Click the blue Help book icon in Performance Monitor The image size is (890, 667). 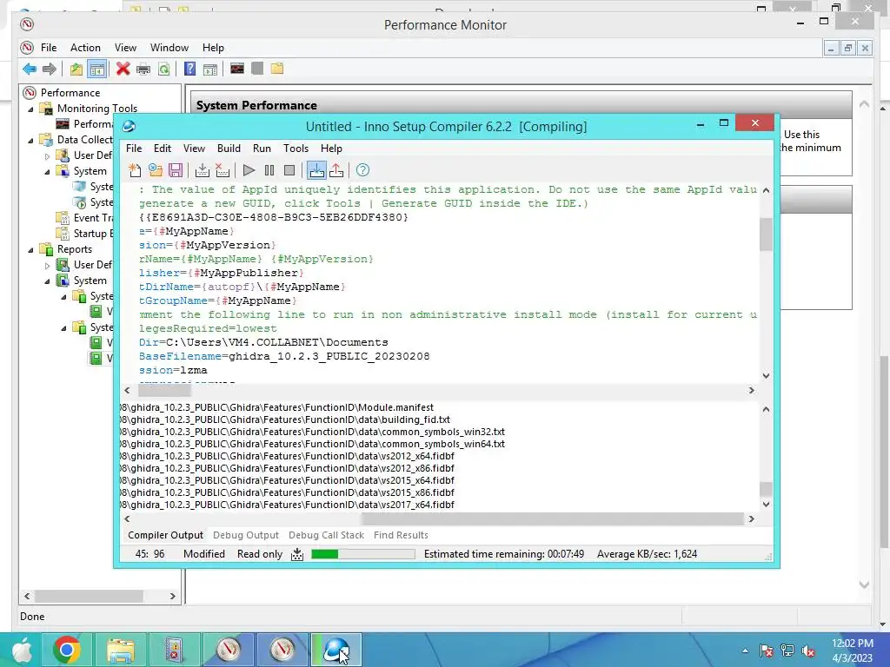190,69
